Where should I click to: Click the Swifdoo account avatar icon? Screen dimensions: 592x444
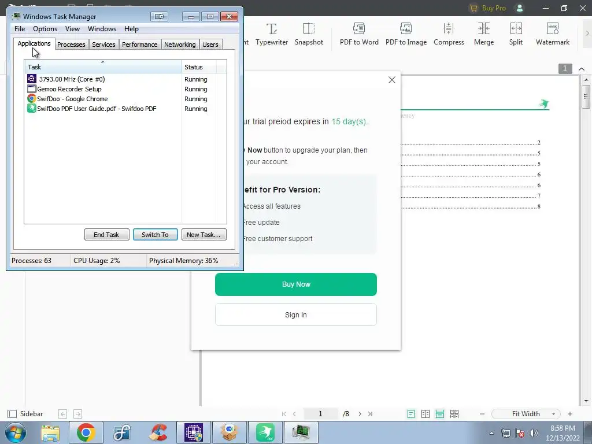point(520,8)
